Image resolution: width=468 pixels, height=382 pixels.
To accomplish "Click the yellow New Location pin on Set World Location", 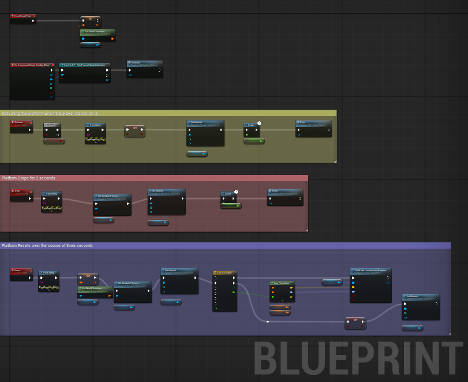I will (x=353, y=287).
